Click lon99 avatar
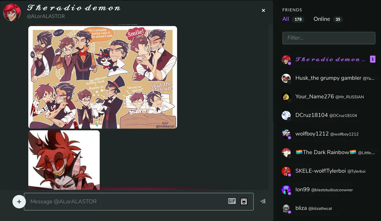This screenshot has height=221, width=381. (286, 190)
